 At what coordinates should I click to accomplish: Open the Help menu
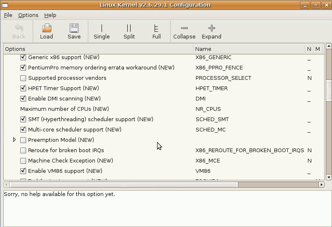50,15
